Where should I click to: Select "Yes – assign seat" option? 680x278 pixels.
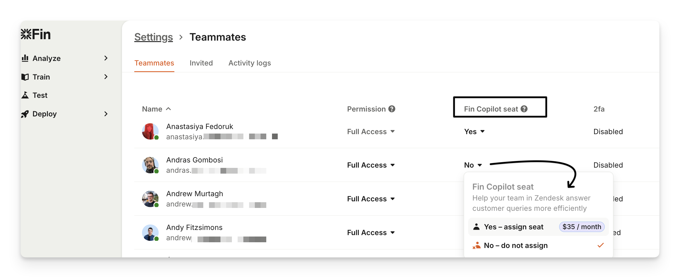[x=514, y=227]
